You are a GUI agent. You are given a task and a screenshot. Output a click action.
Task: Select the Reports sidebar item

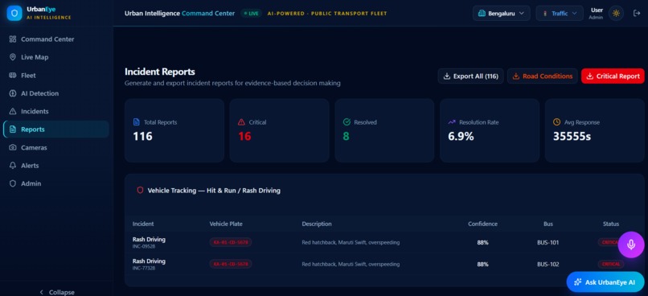56,129
